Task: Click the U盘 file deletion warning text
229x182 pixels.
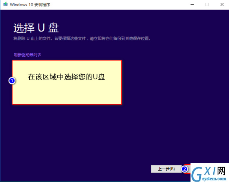Action: [x=82, y=39]
